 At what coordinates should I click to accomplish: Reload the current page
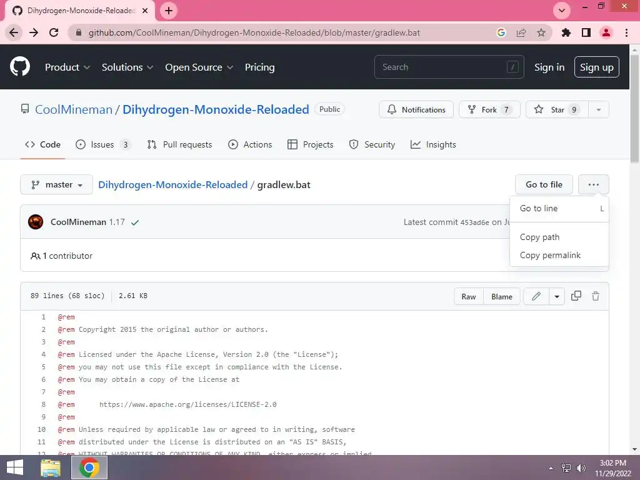(x=54, y=32)
